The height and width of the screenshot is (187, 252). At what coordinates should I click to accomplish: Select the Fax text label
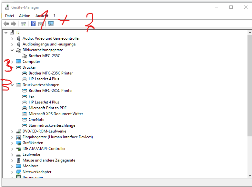(x=32, y=96)
